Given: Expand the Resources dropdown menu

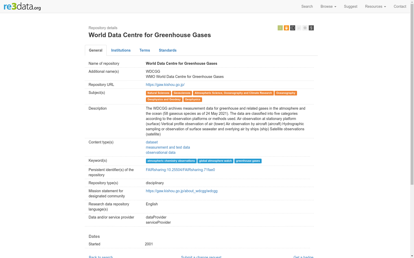Looking at the screenshot, I should tap(375, 6).
